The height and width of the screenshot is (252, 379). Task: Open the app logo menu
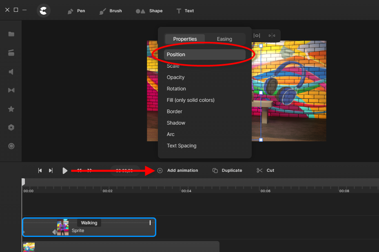click(44, 11)
